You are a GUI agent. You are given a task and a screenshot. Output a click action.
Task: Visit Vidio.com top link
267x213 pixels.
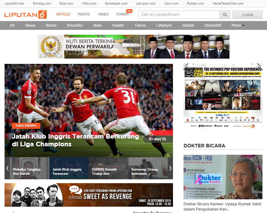click(x=89, y=4)
